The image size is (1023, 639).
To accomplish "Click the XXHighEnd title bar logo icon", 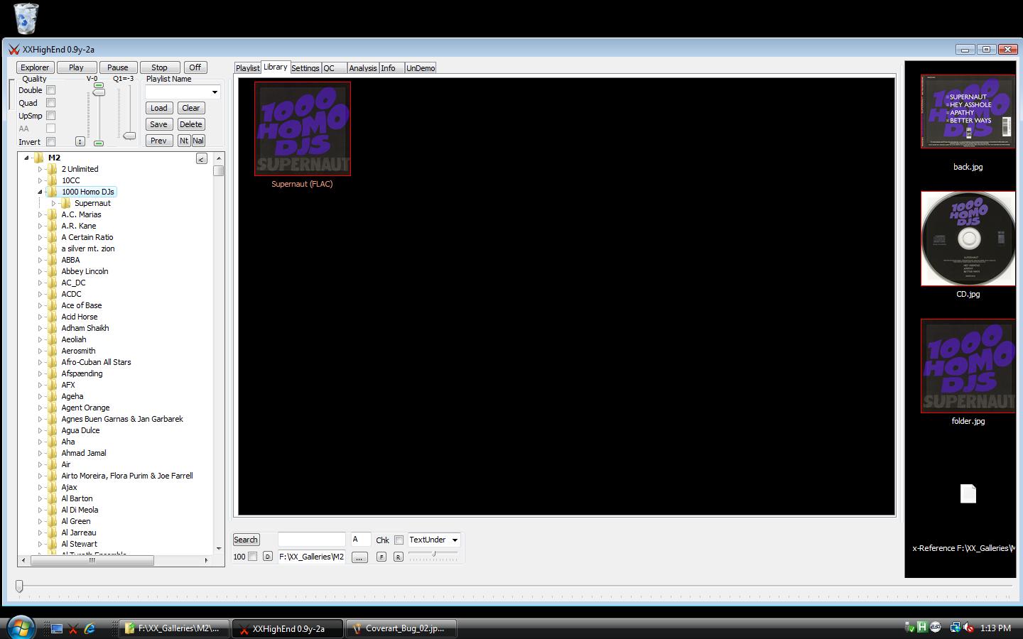I will (13, 49).
